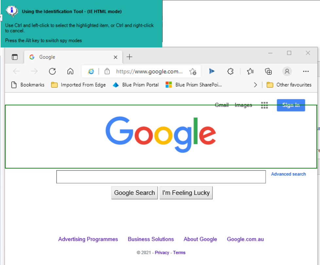Open the Terms link
The height and width of the screenshot is (265, 320).
[179, 253]
